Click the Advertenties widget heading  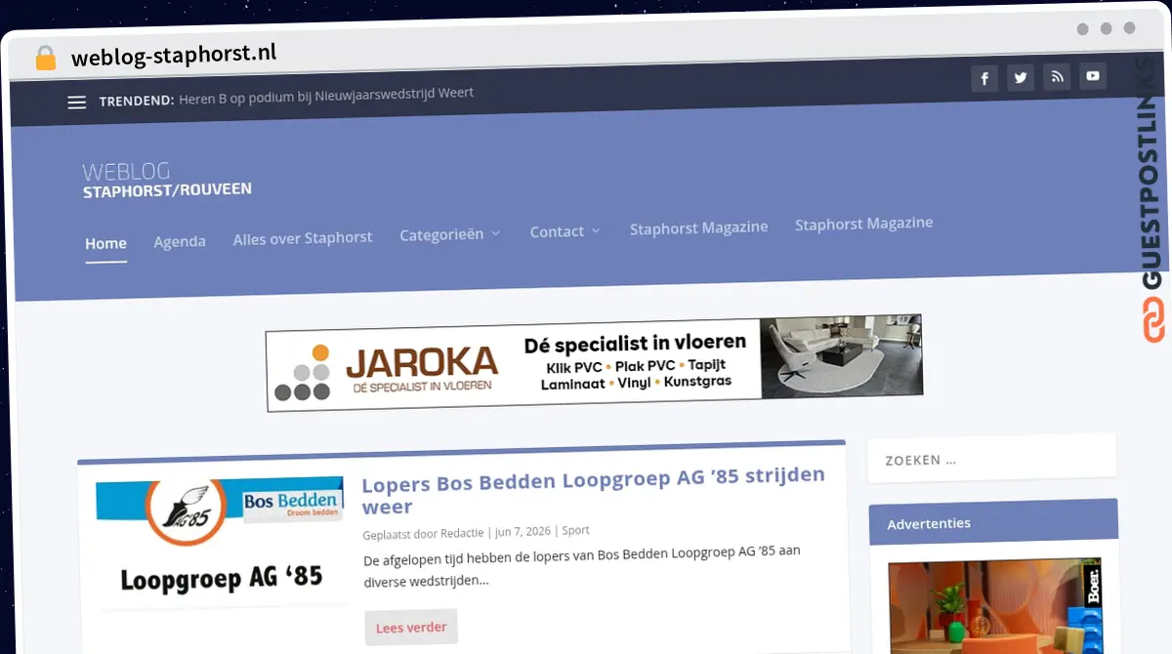929,524
